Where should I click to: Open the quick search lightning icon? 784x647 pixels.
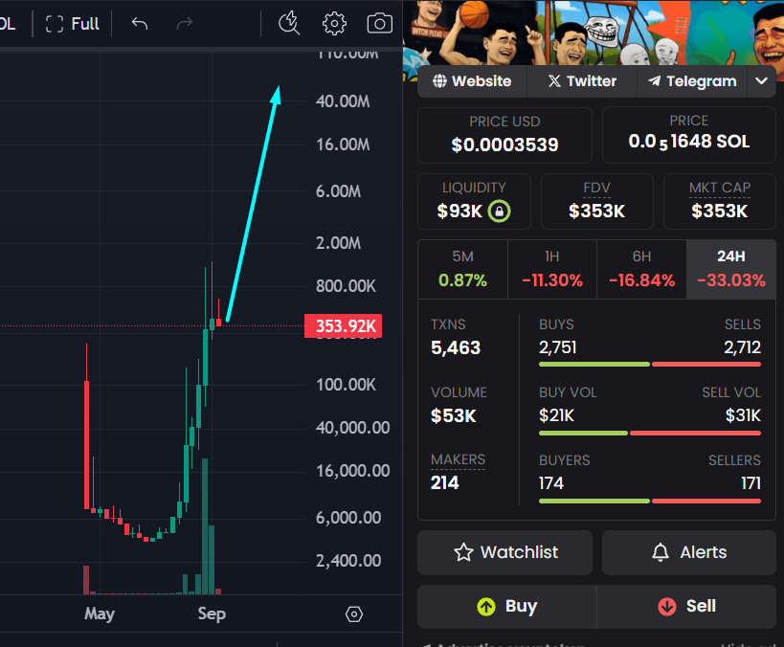289,24
